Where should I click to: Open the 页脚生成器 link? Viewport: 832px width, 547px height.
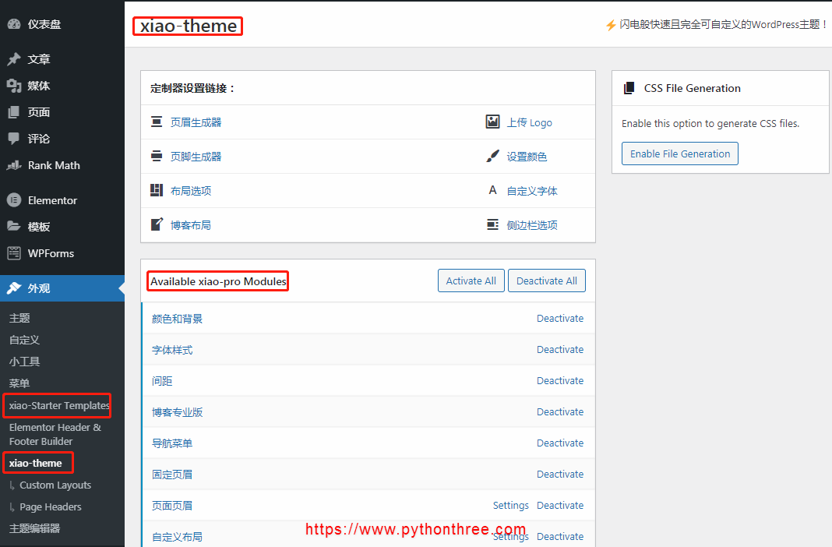tap(196, 157)
